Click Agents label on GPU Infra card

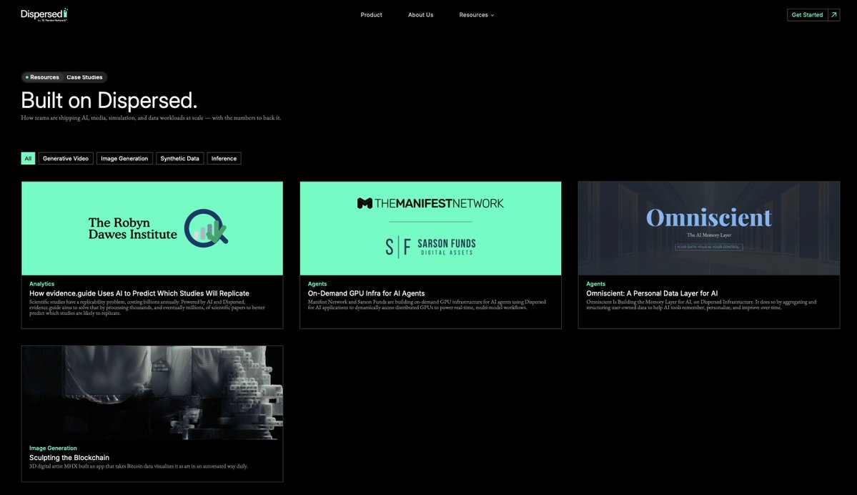pyautogui.click(x=317, y=284)
